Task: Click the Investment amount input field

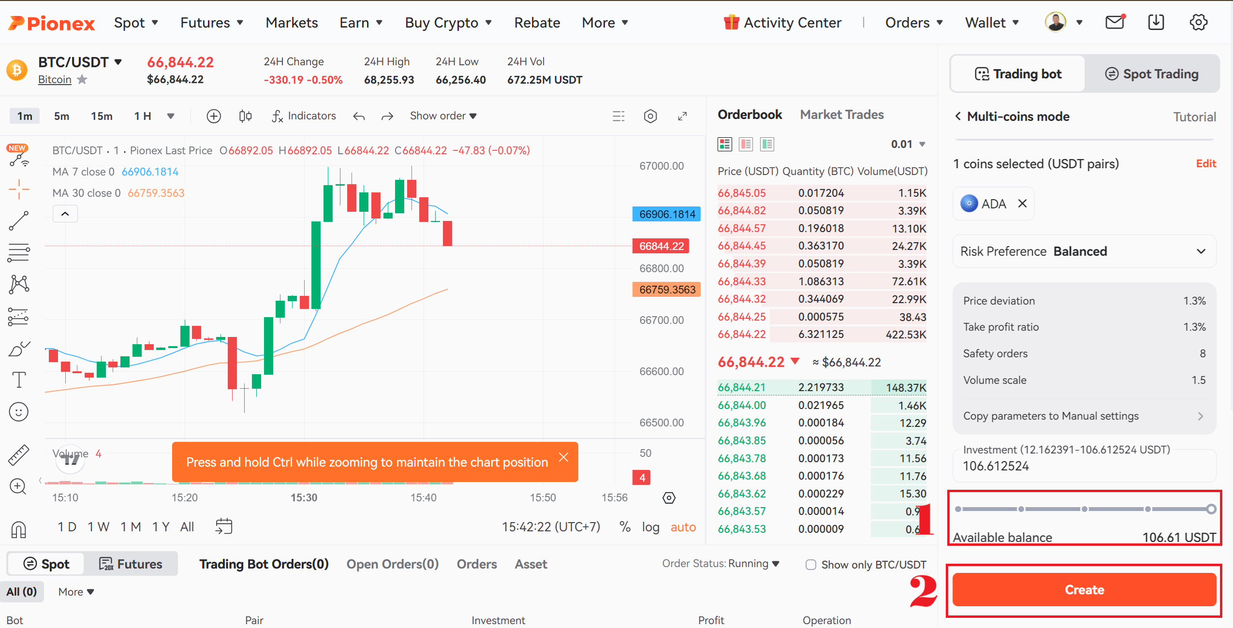Action: [1084, 466]
